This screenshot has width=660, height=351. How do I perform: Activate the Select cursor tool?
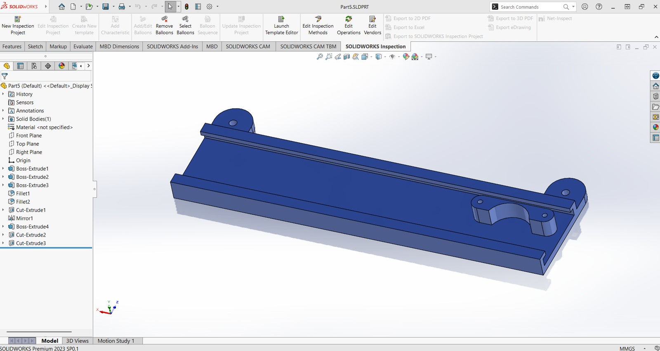(170, 7)
